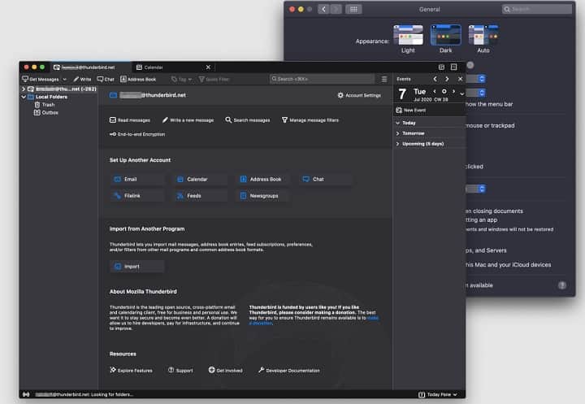Open the Get Messages dropdown arrow
The width and height of the screenshot is (585, 404).
64,79
